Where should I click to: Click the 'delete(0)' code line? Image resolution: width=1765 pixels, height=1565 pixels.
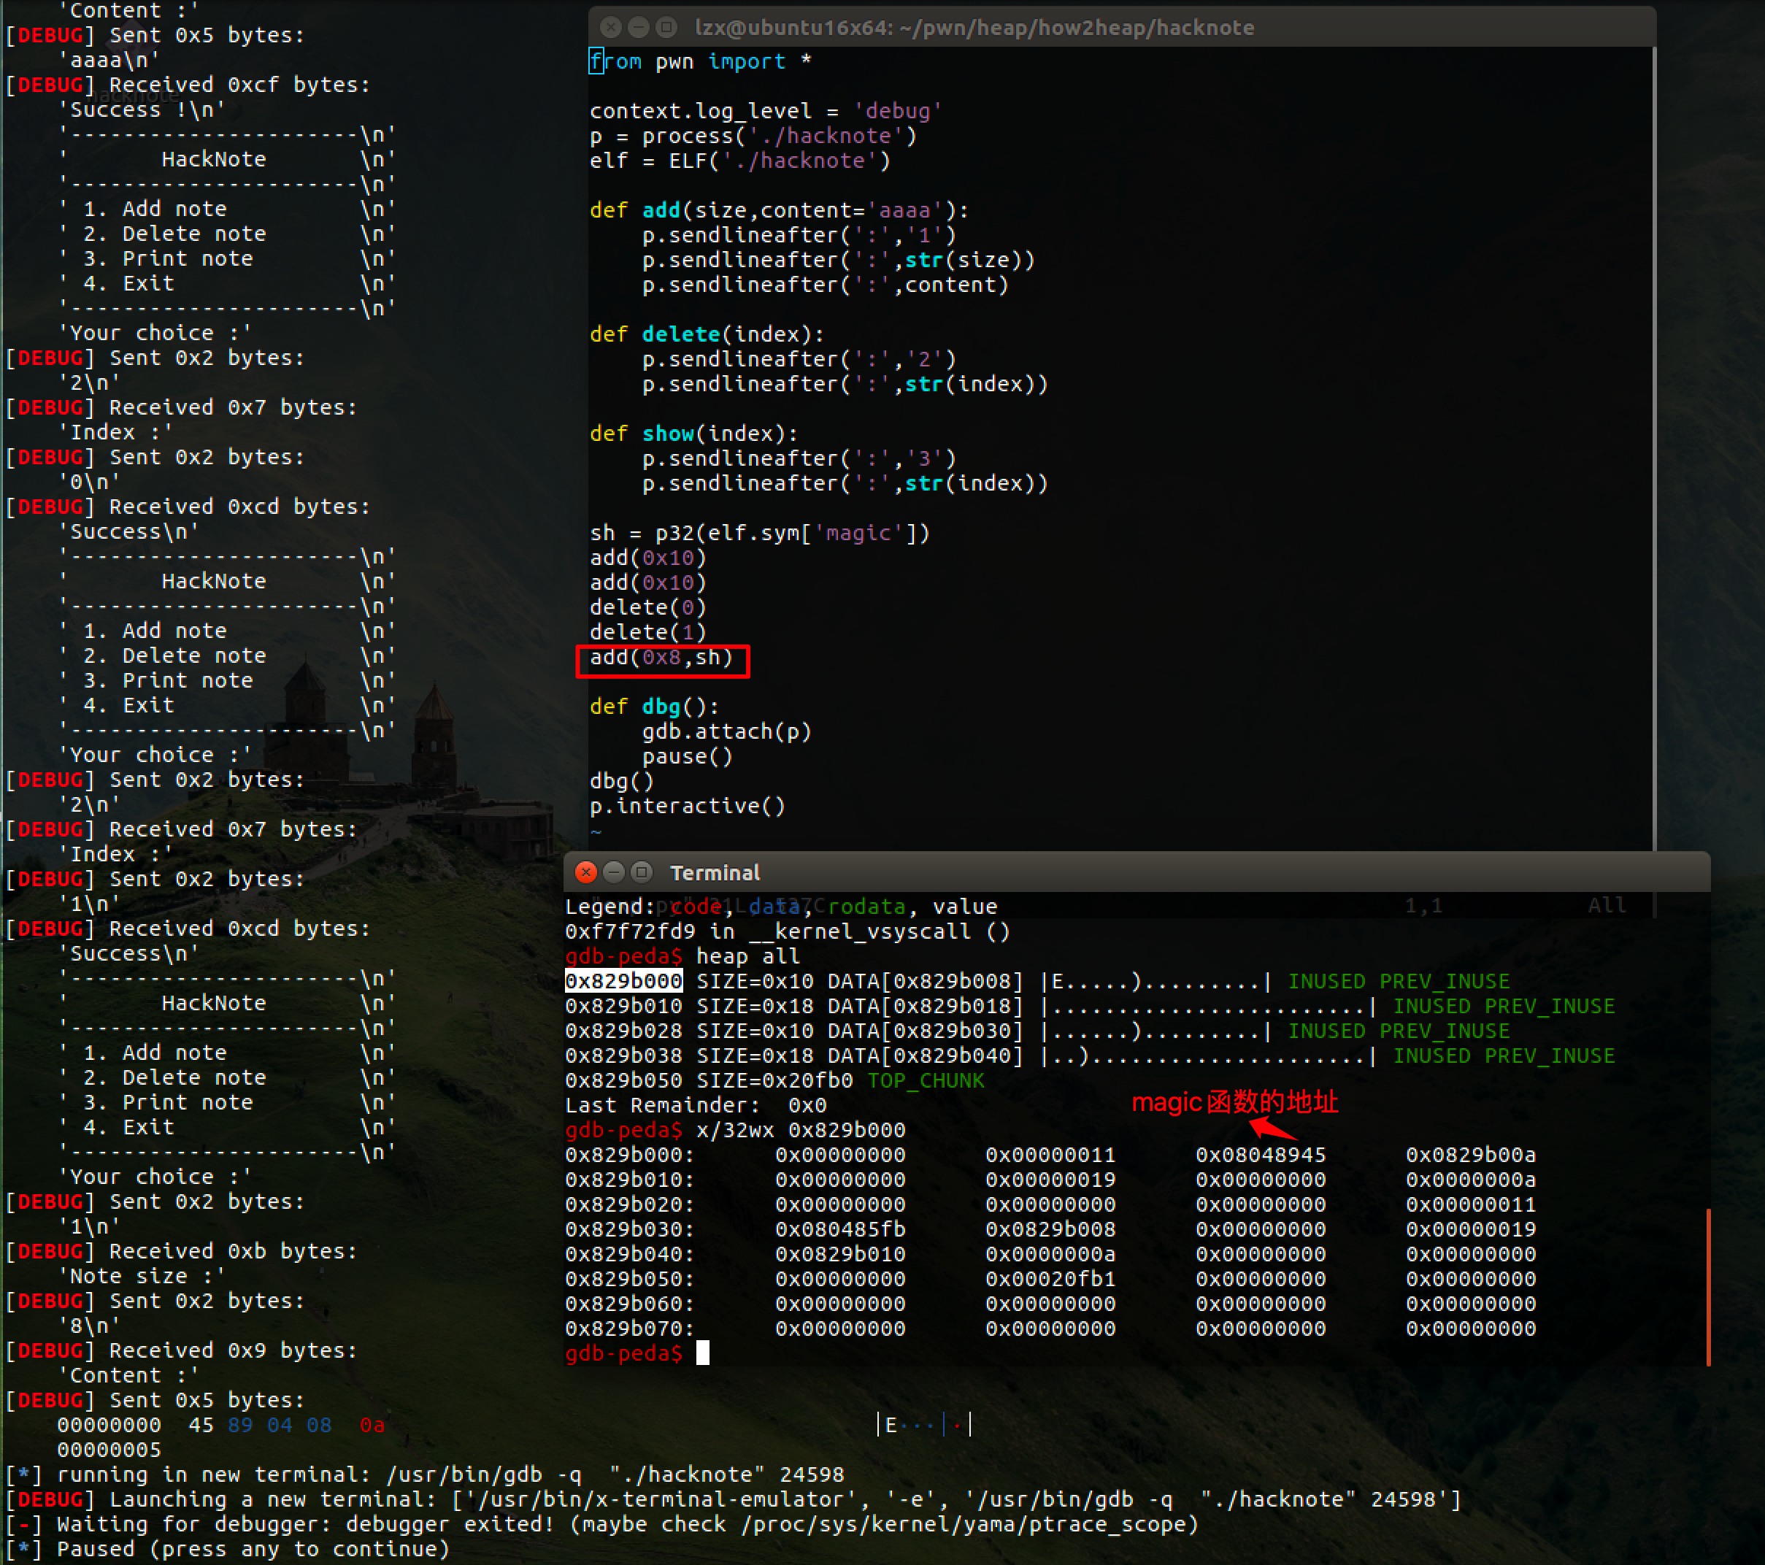coord(647,607)
